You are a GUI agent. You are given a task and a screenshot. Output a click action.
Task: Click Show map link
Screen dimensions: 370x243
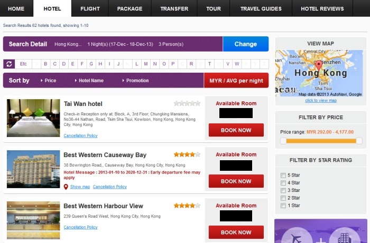[80, 187]
